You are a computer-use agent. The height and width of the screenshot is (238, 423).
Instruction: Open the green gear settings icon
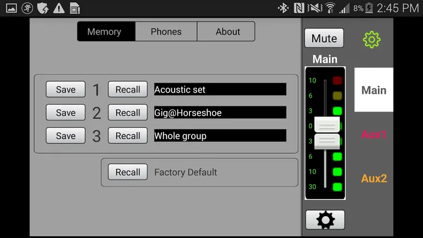point(371,40)
